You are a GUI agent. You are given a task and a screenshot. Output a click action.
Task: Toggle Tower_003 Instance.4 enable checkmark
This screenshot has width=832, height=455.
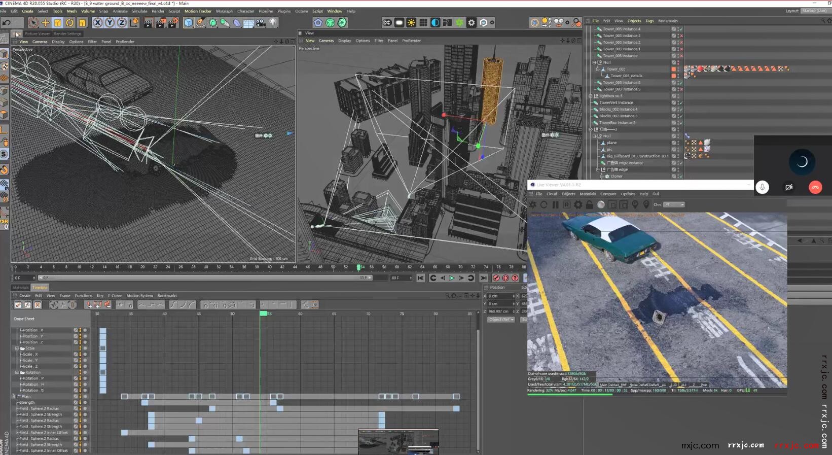pyautogui.click(x=681, y=29)
